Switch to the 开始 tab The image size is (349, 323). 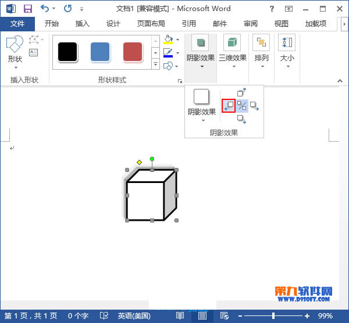click(51, 24)
